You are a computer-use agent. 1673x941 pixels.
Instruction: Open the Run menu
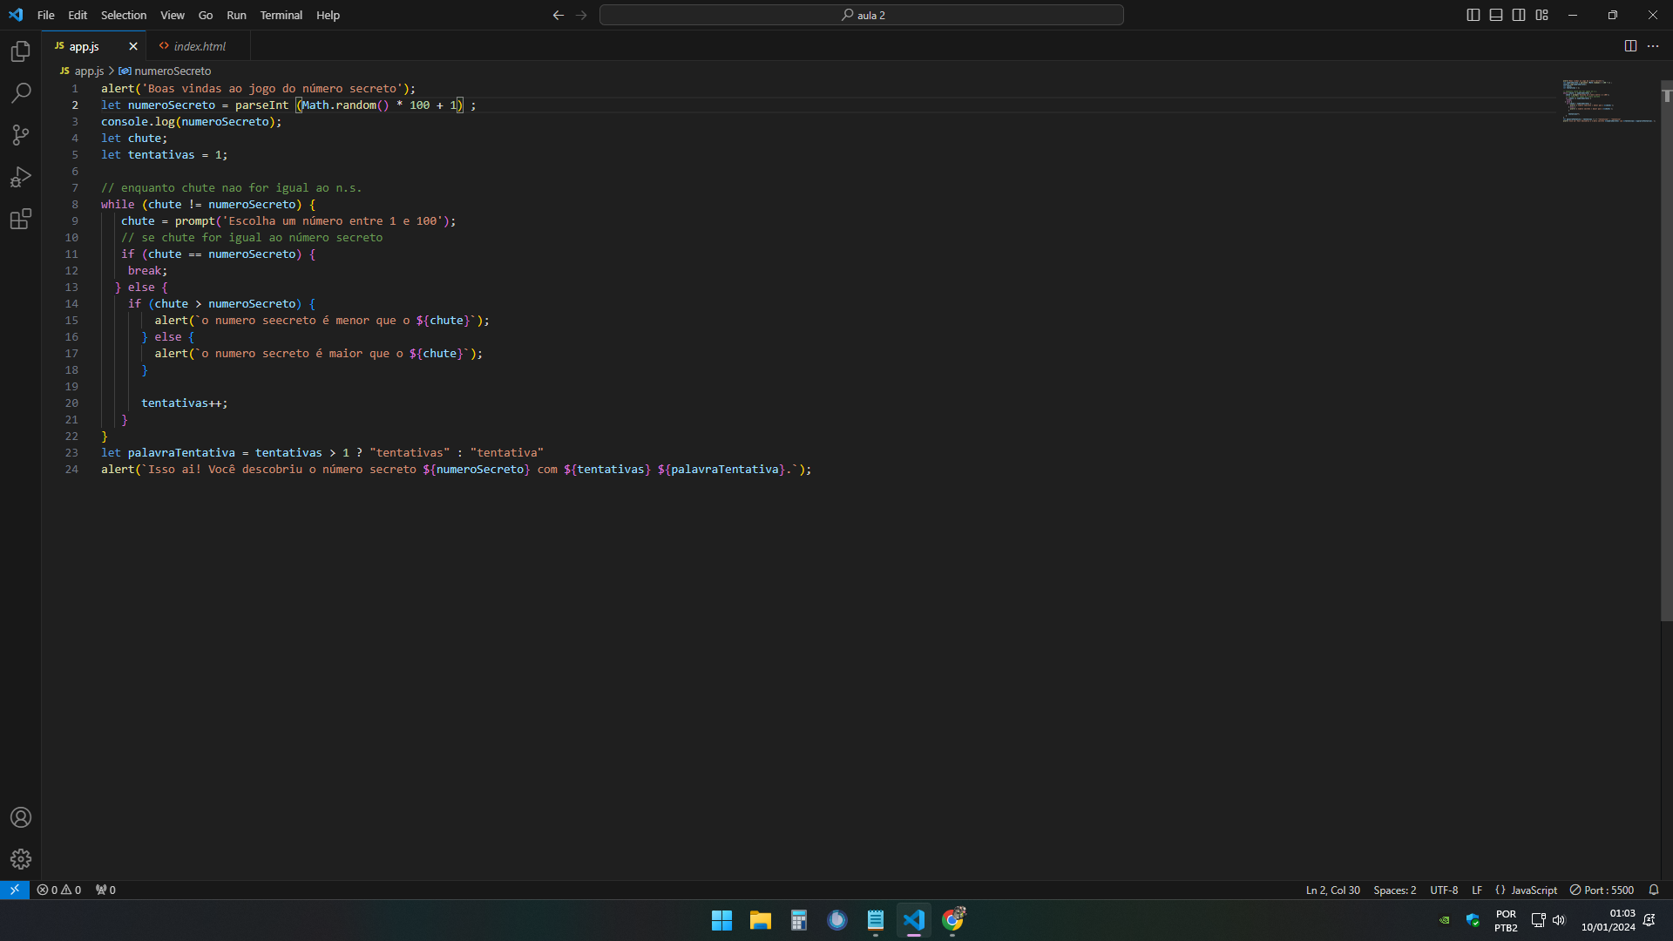[x=236, y=15]
